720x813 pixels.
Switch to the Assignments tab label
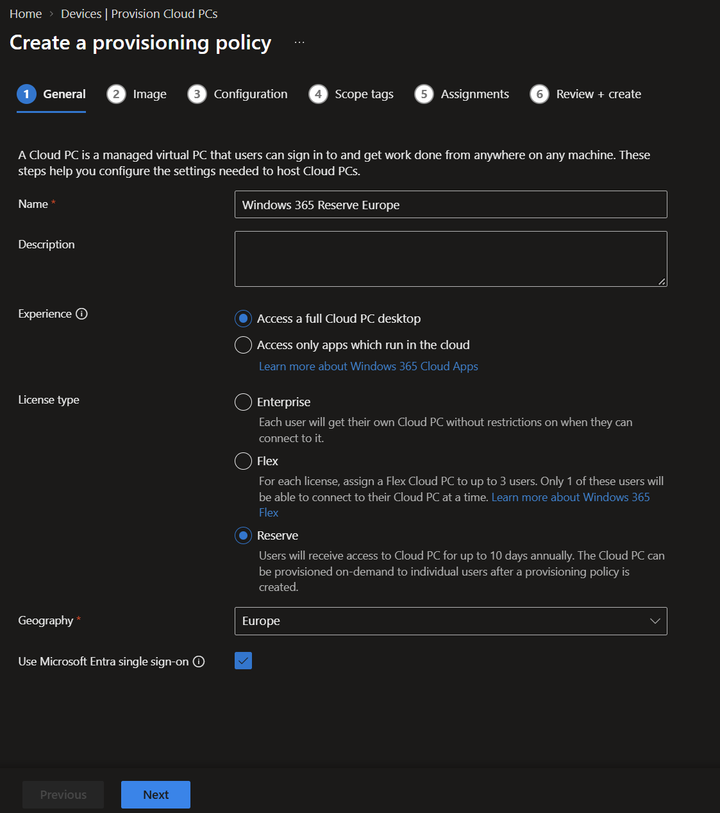[475, 94]
